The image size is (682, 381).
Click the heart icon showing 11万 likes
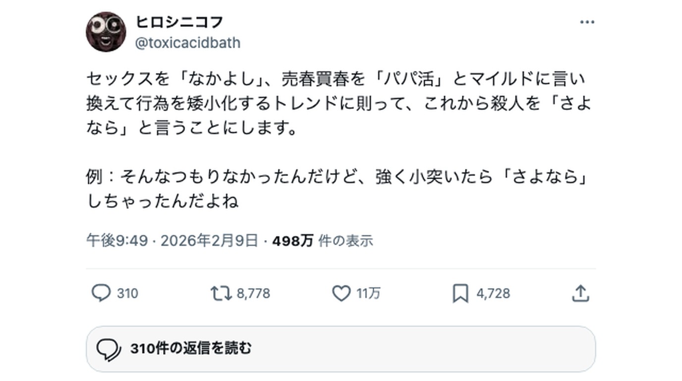pyautogui.click(x=341, y=293)
